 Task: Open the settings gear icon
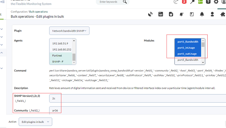tap(216, 2)
